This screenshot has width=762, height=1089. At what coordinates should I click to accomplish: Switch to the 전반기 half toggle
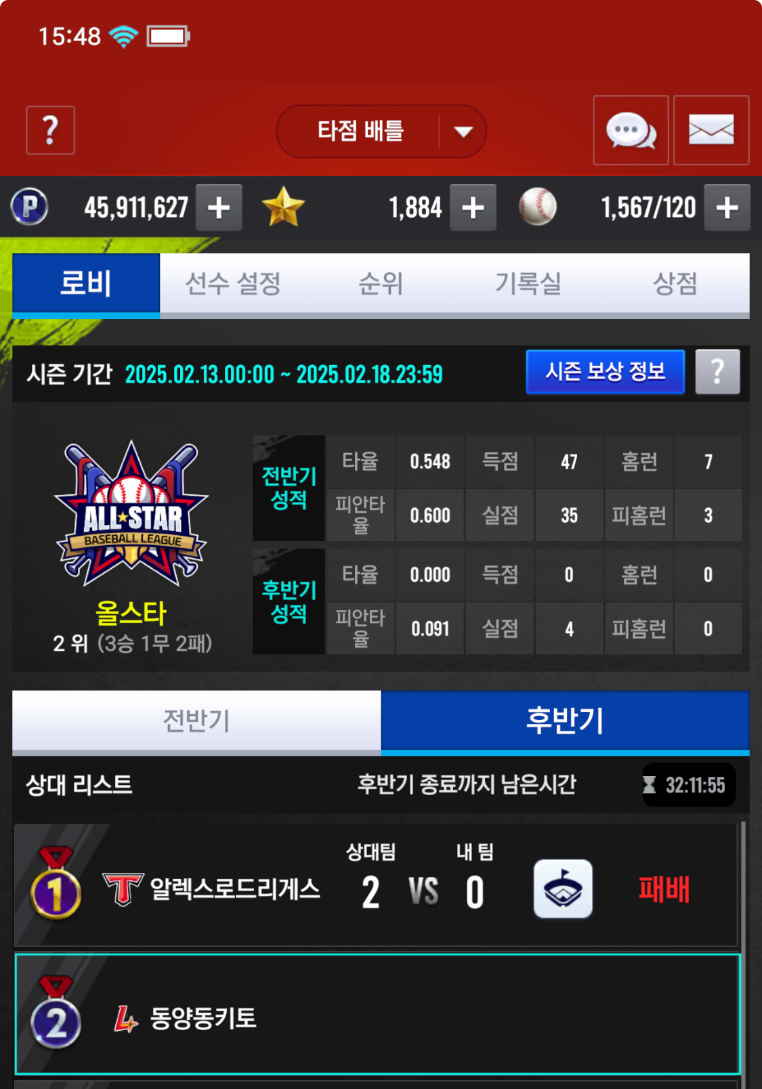[x=196, y=721]
